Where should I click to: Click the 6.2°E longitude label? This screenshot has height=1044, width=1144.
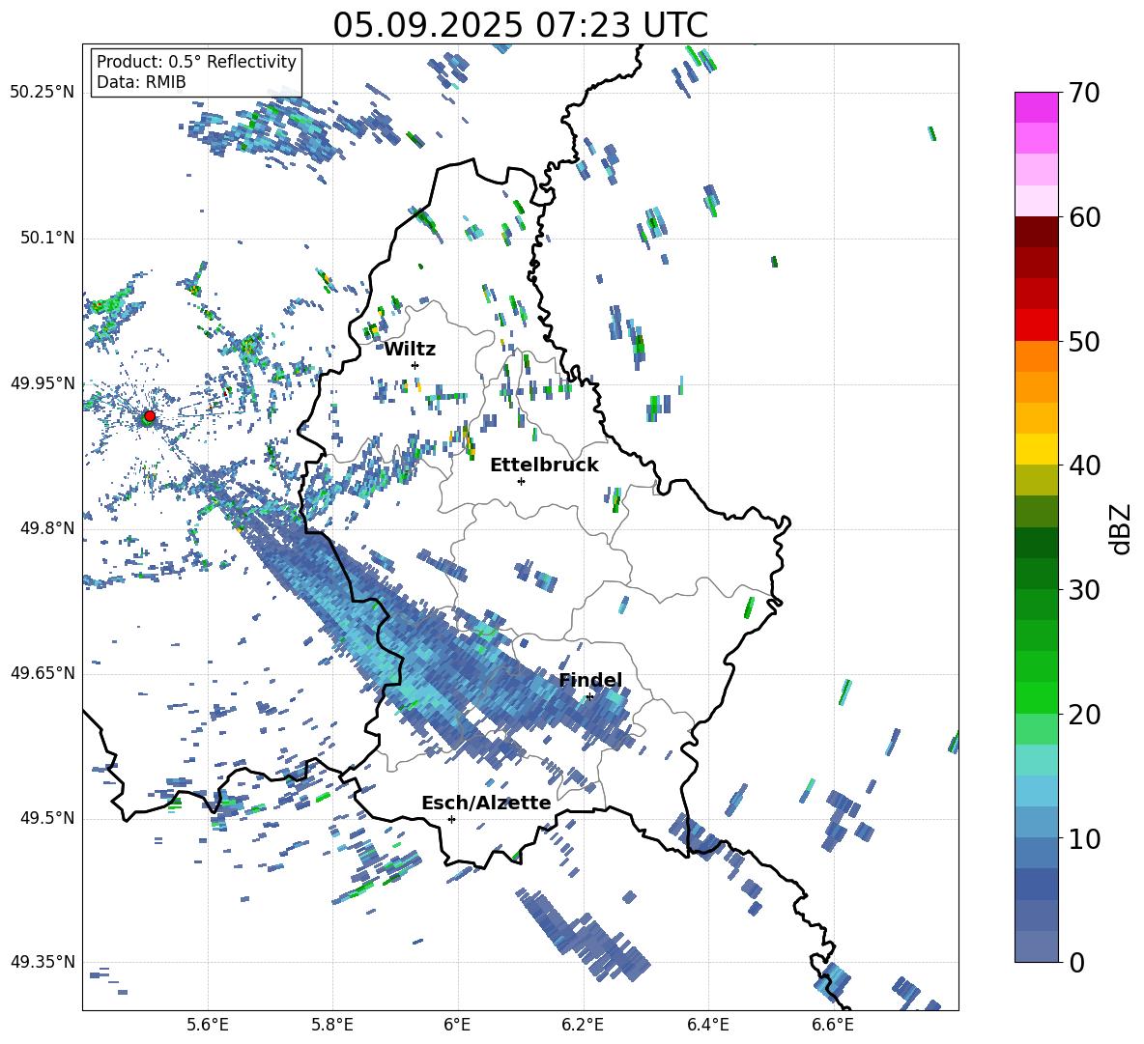point(583,1025)
